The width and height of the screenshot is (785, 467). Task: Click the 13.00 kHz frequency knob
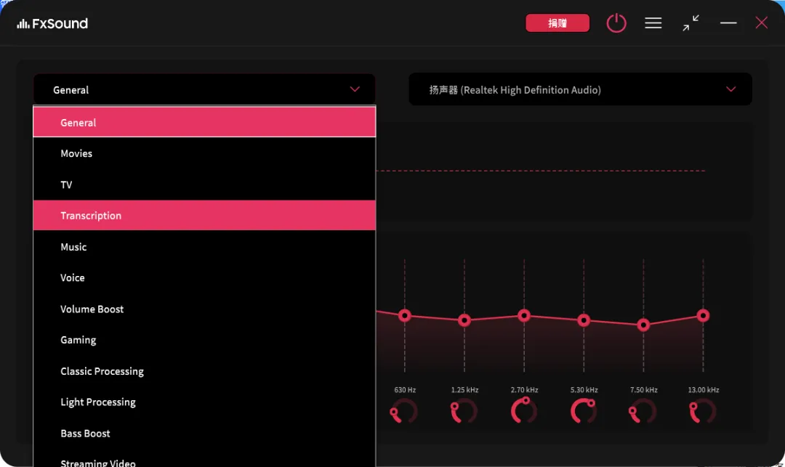pos(703,412)
